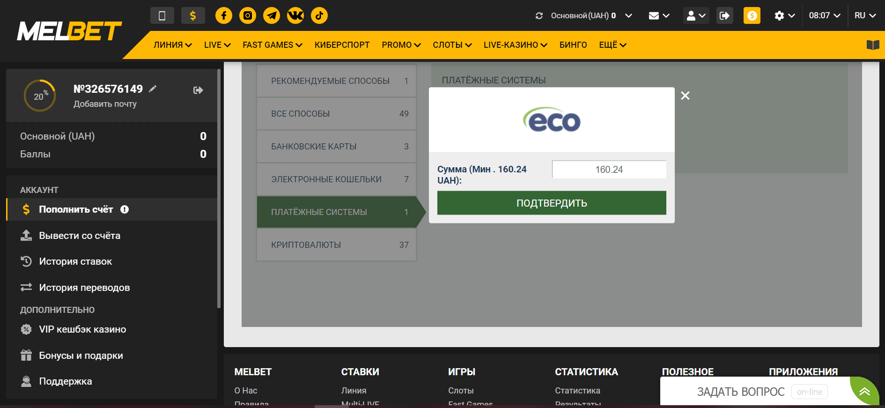885x408 pixels.
Task: Click the eco logo in the dialog
Action: (552, 120)
